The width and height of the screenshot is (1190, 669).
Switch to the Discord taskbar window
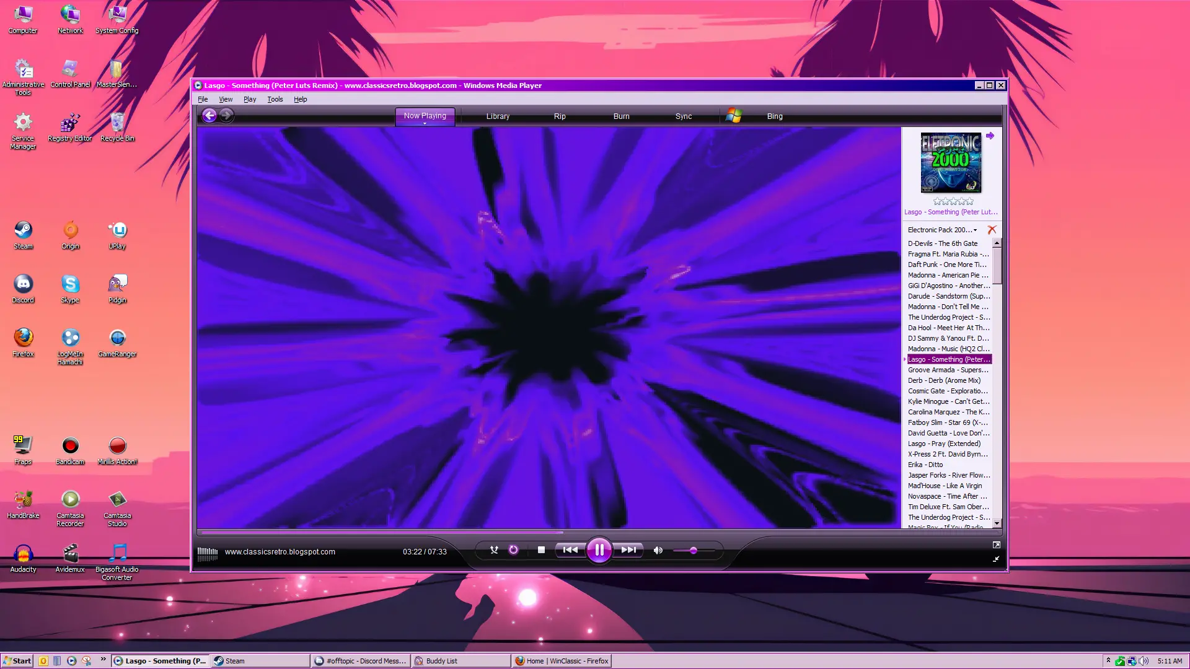tap(360, 661)
